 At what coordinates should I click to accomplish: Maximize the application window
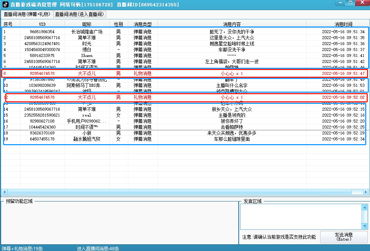coord(350,3)
